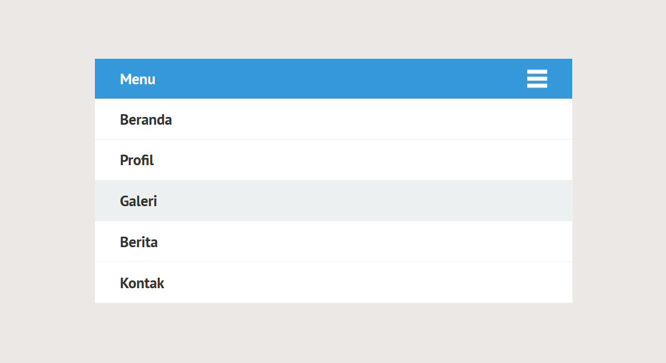Click the "Profil" text label
Screen dimensions: 666x363
pos(137,160)
